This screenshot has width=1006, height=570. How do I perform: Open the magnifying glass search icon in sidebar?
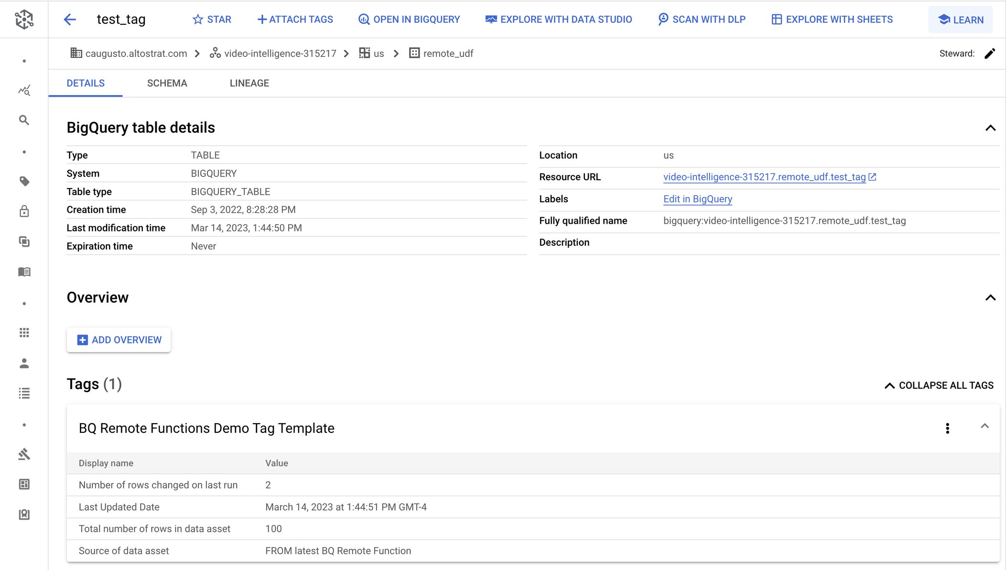pyautogui.click(x=24, y=120)
